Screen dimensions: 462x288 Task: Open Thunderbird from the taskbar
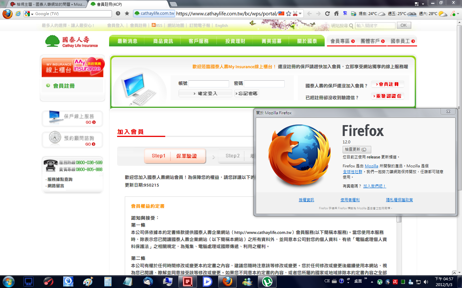[x=148, y=282]
